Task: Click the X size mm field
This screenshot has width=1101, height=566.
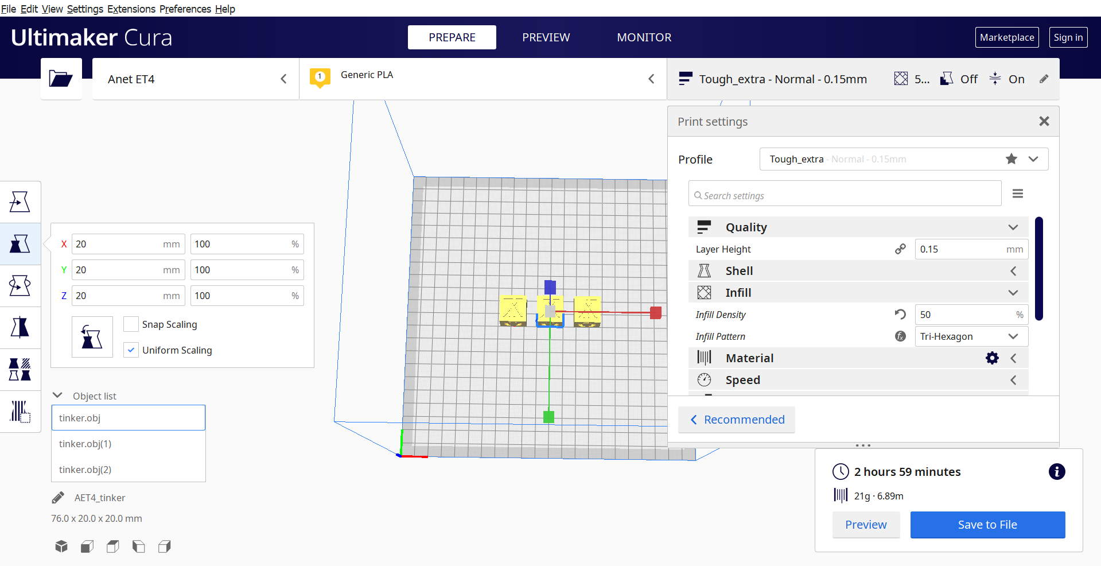Action: (129, 244)
